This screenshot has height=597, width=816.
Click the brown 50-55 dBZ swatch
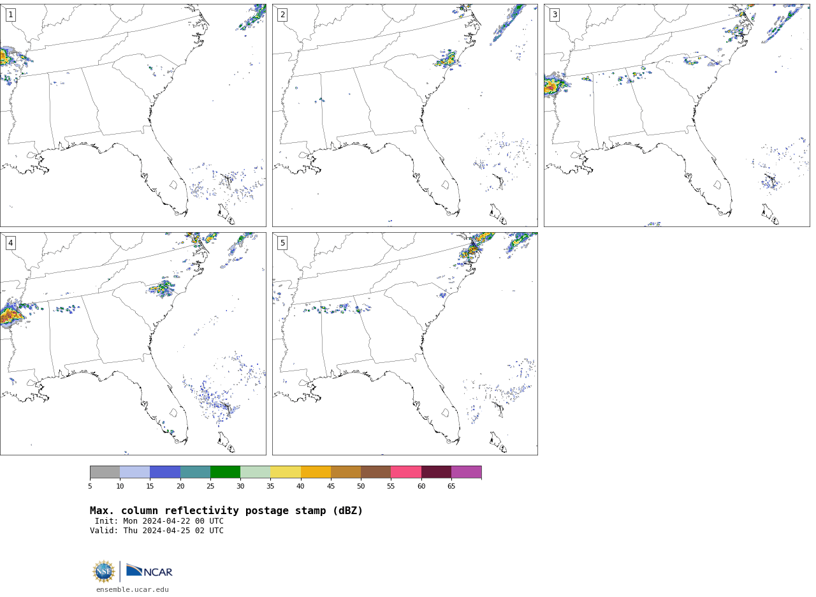pos(376,472)
